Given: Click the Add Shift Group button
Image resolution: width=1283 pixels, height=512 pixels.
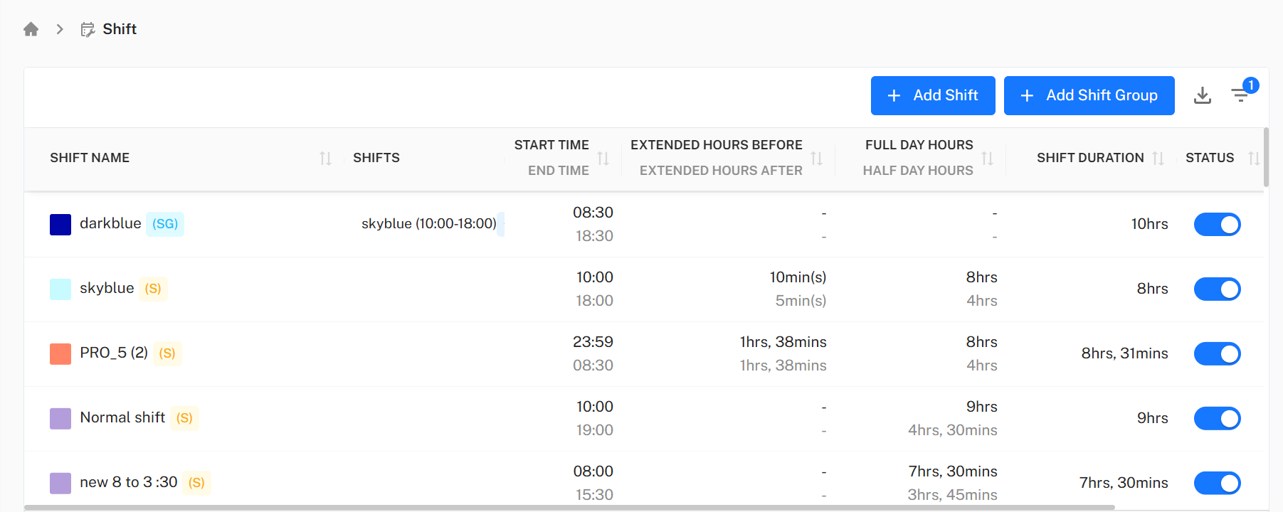Looking at the screenshot, I should click(x=1089, y=95).
